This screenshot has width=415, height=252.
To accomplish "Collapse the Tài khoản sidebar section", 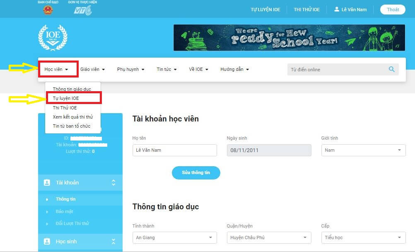I will [113, 182].
